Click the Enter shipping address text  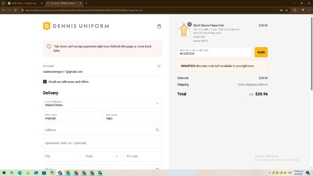click(253, 85)
